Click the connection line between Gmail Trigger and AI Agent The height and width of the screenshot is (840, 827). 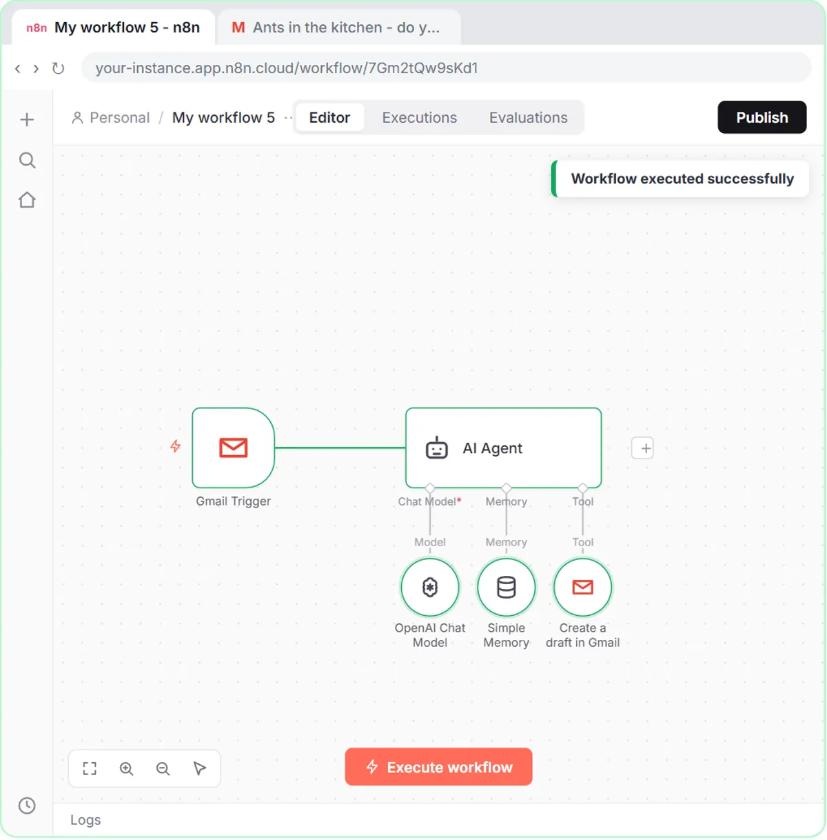point(340,448)
